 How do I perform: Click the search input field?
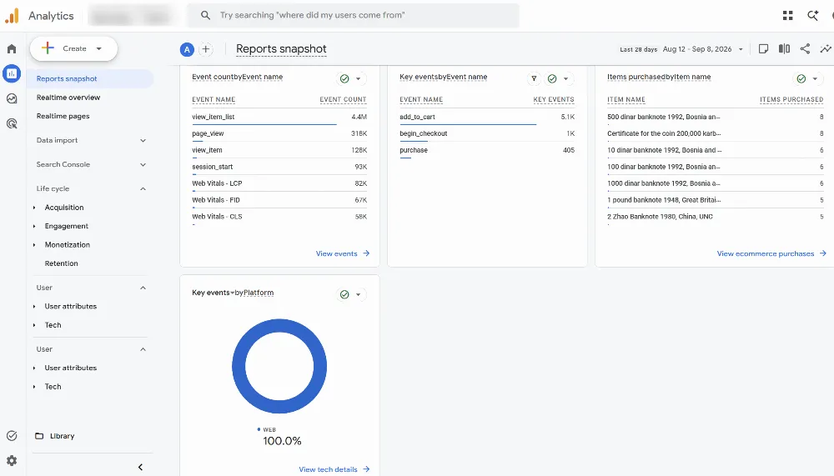pyautogui.click(x=353, y=16)
